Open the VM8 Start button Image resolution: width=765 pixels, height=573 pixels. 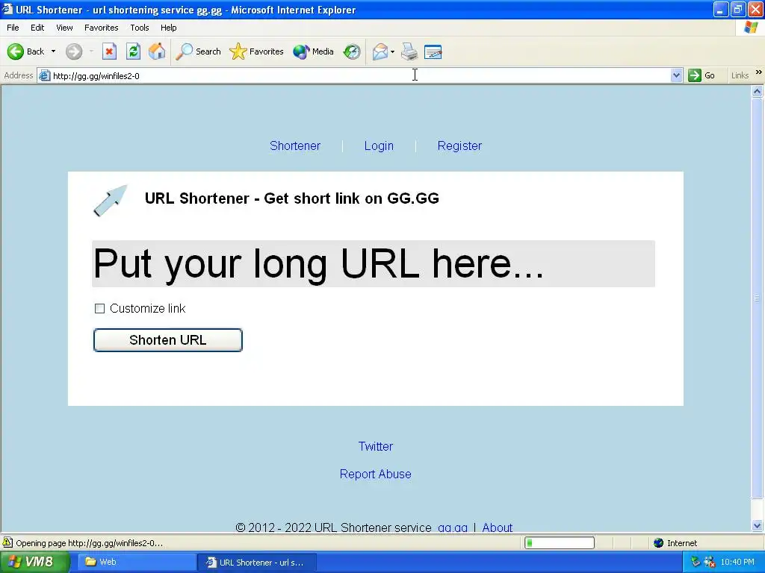pyautogui.click(x=34, y=562)
